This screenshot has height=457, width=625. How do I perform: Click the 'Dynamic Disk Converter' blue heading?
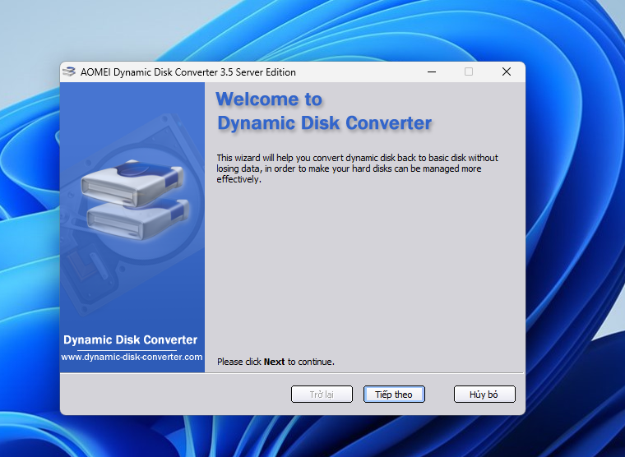(x=325, y=123)
